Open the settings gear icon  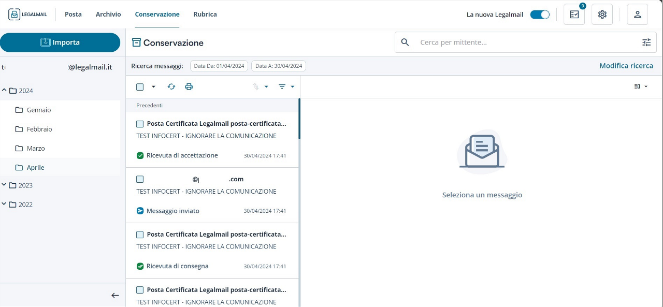click(602, 14)
